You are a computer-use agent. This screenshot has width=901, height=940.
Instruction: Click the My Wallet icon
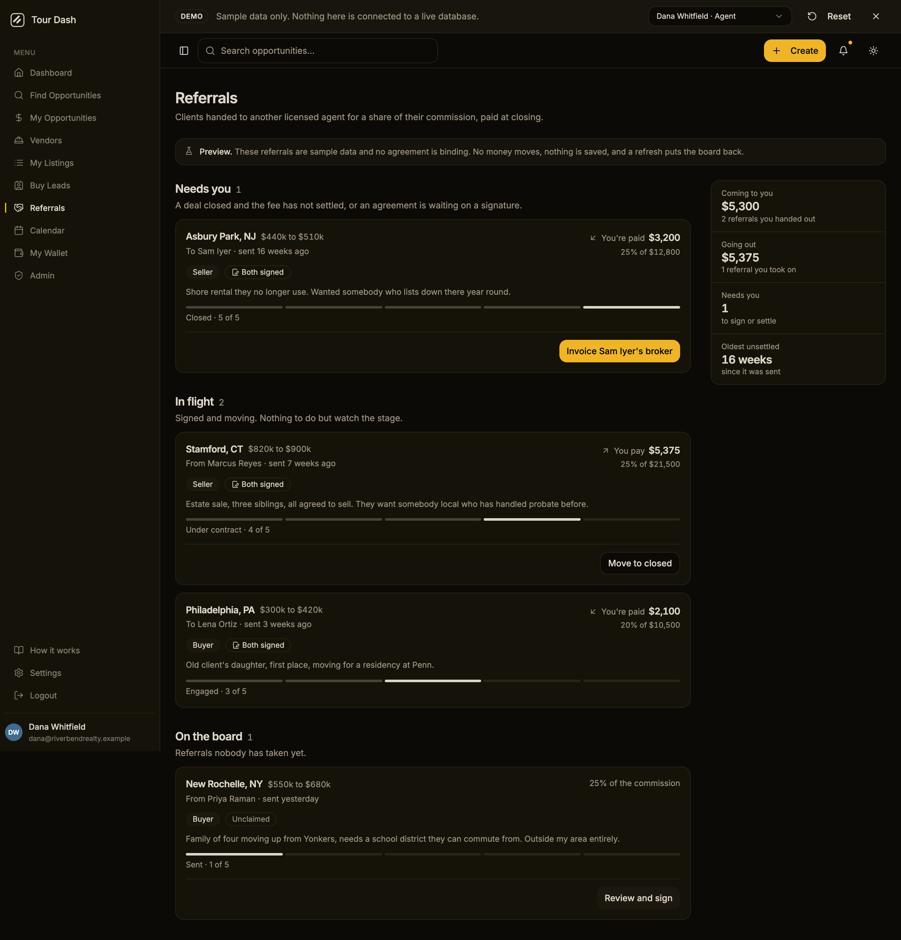(x=19, y=253)
